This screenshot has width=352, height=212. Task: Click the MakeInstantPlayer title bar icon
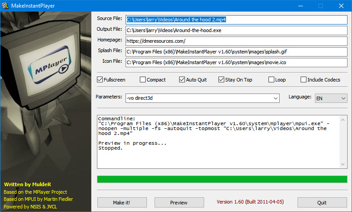(6, 6)
